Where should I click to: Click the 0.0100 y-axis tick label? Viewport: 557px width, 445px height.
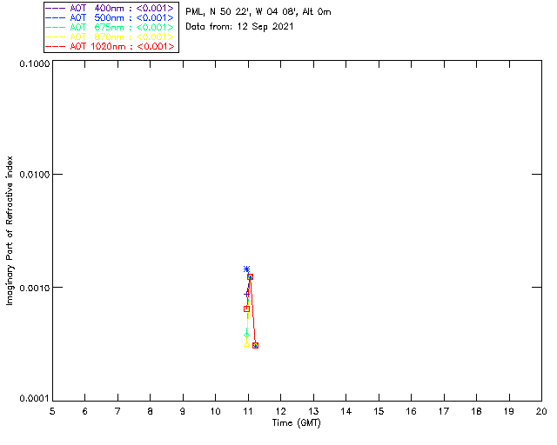(34, 175)
